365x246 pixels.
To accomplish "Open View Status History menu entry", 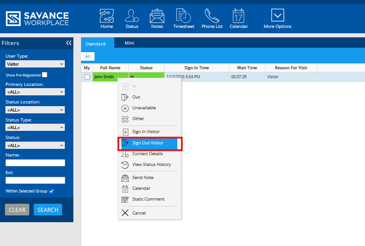I will point(149,165).
